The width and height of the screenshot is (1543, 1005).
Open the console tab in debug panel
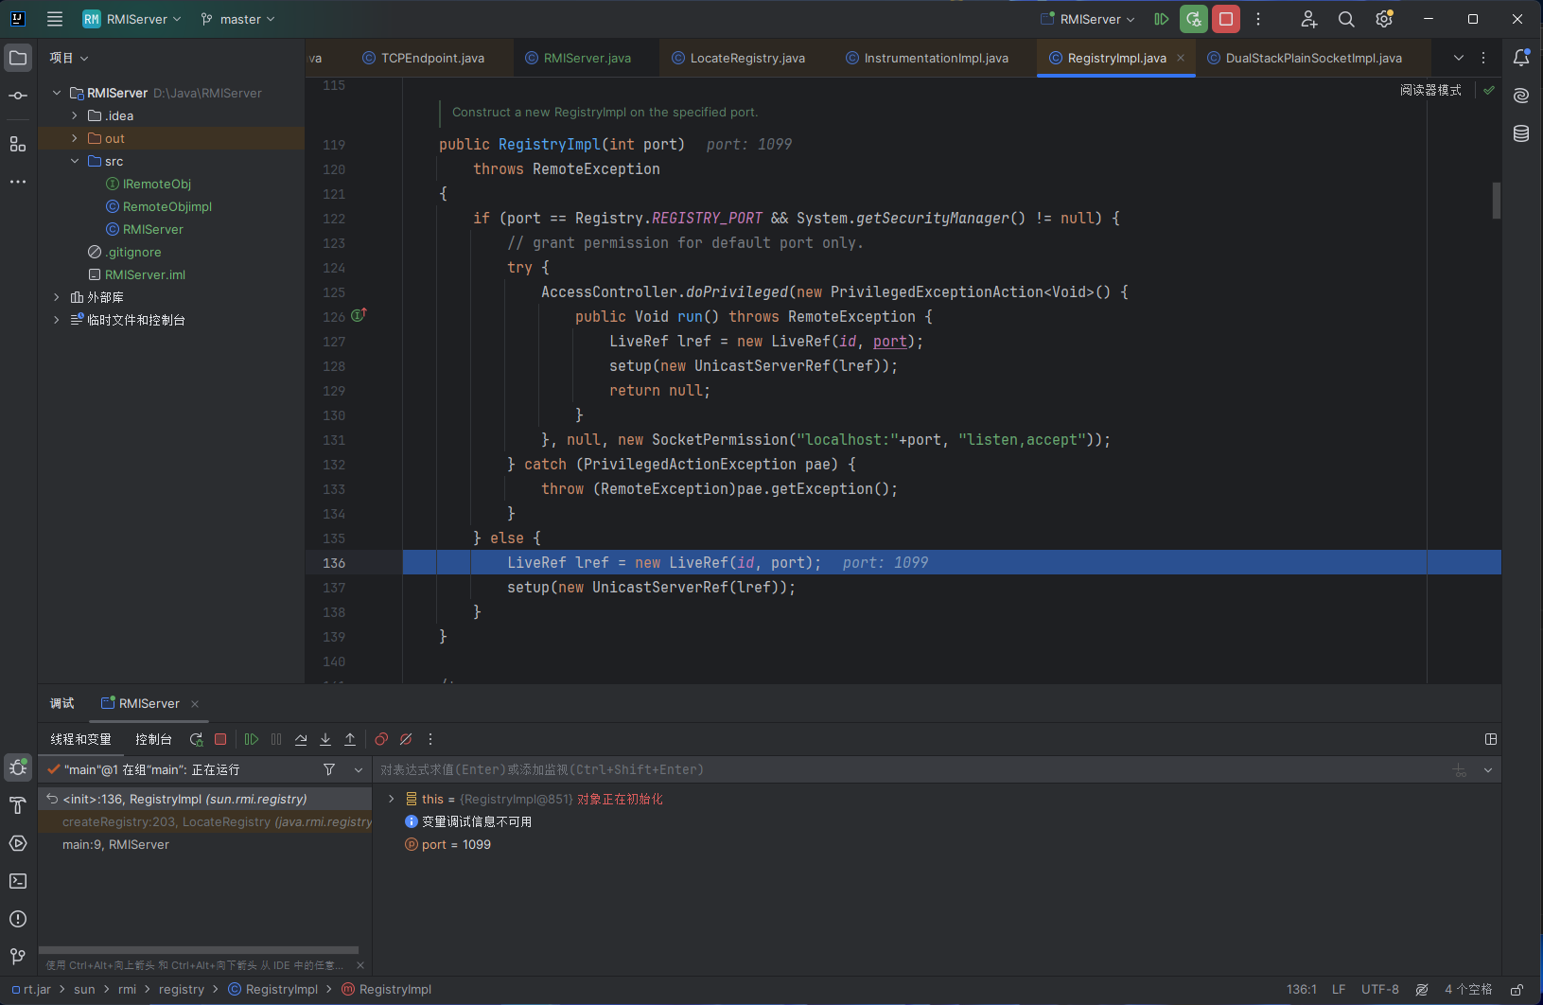click(153, 739)
